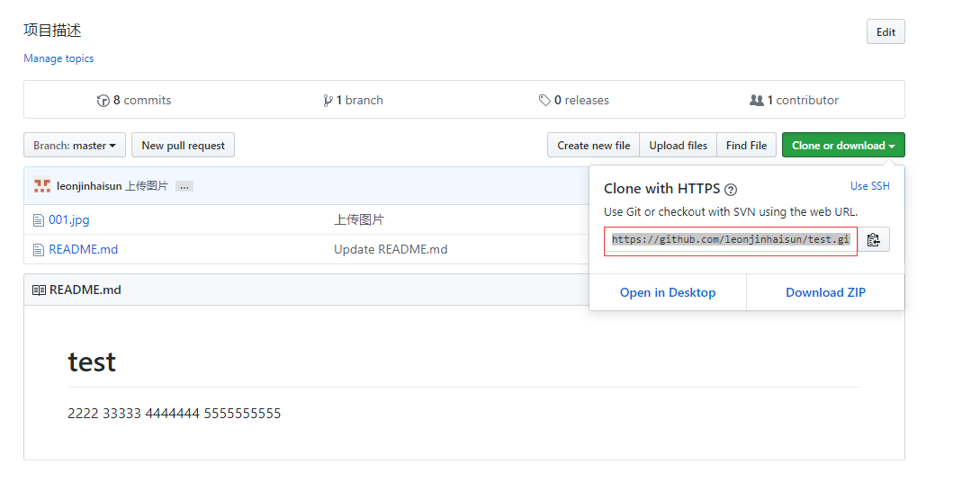Click the leonjinhaisun author name
The height and width of the screenshot is (482, 980).
pos(89,185)
